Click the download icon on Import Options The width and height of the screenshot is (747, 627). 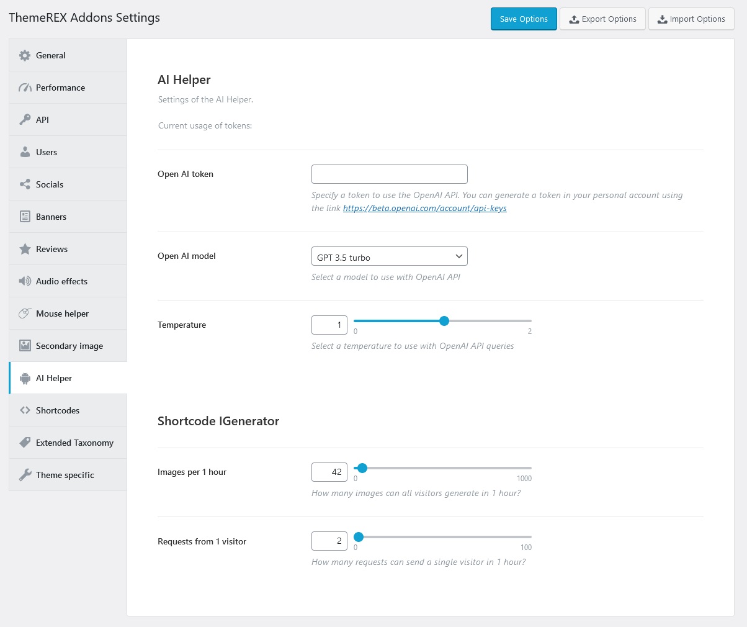click(x=663, y=19)
